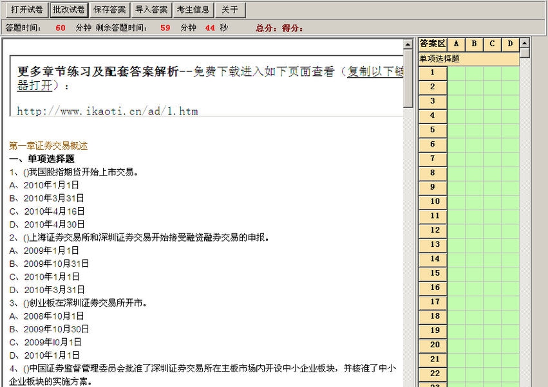
Task: Open the 关于 about button
Action: point(230,10)
